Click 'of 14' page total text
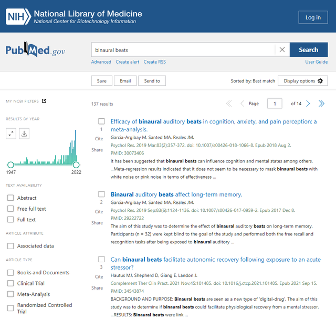 point(296,104)
